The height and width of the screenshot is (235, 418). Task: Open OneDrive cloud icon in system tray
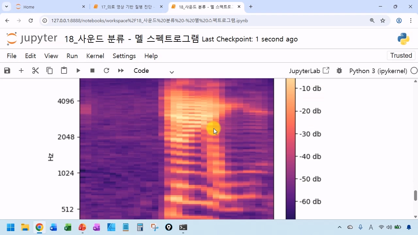pos(350,227)
